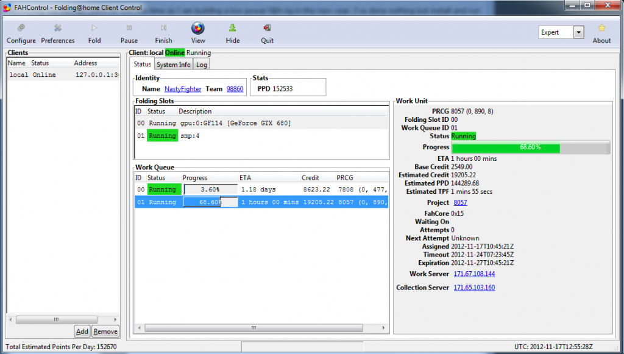Click the FAHControl title bar app icon
This screenshot has height=354, width=624.
pos(7,7)
